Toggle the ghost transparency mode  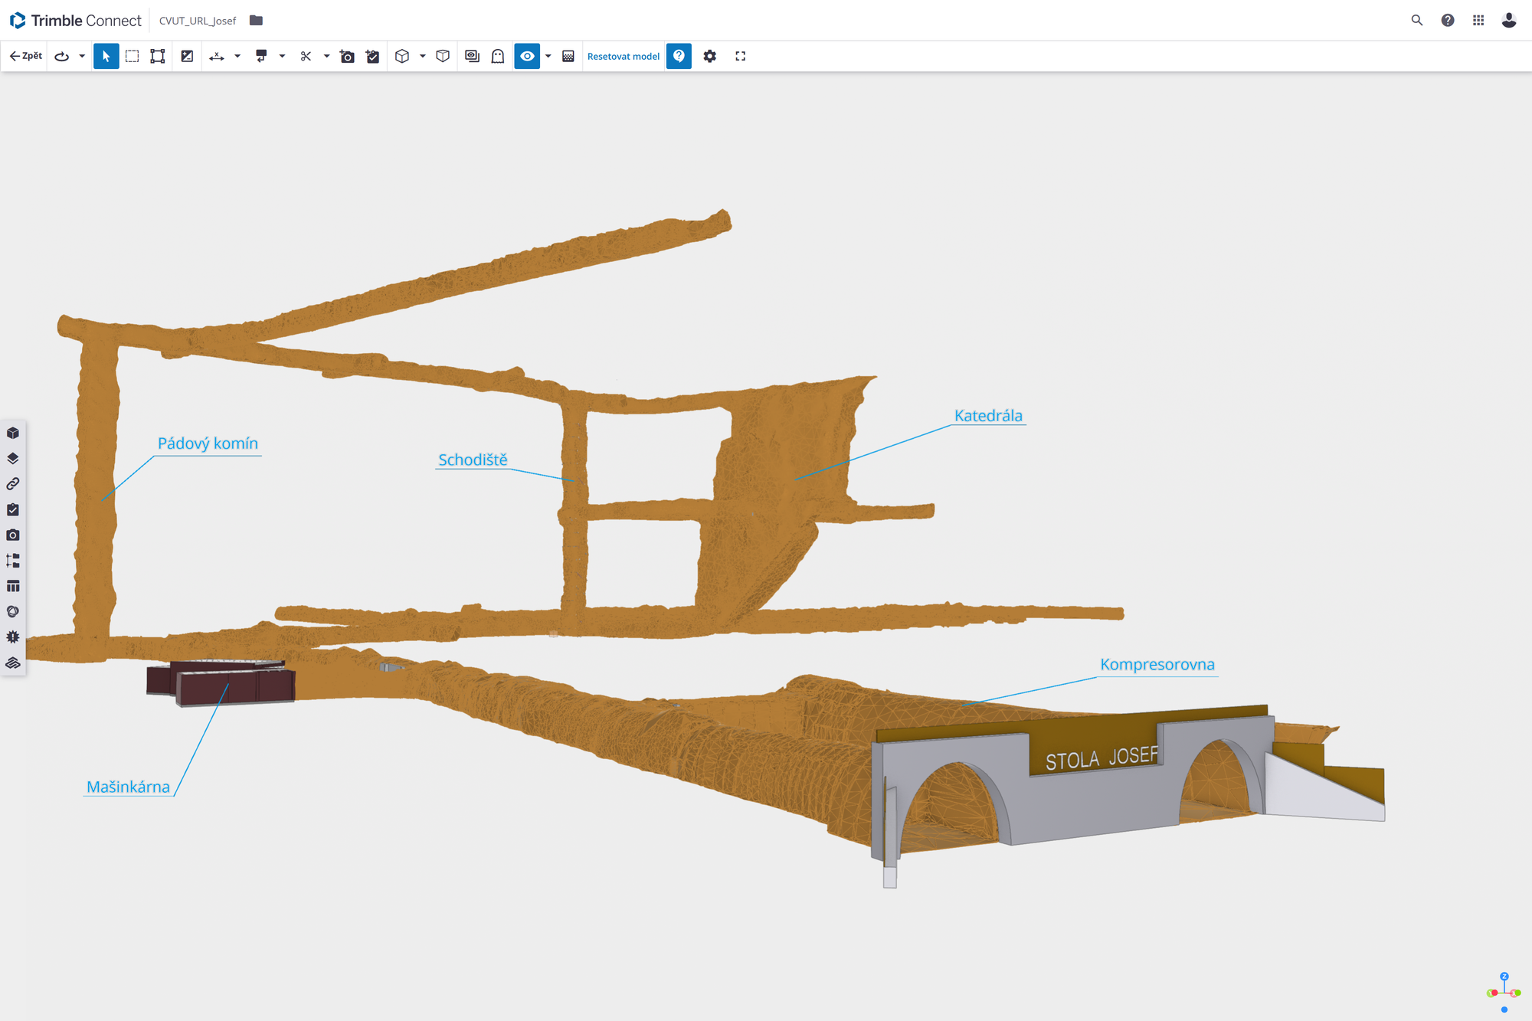coord(498,56)
